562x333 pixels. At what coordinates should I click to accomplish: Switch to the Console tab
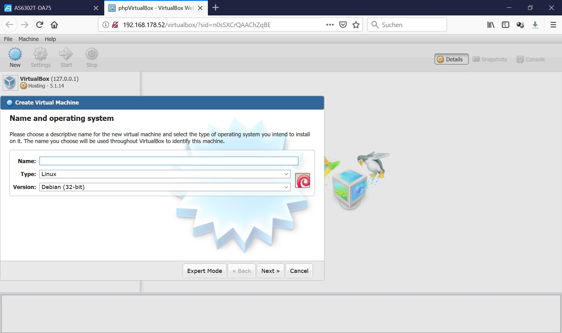531,59
